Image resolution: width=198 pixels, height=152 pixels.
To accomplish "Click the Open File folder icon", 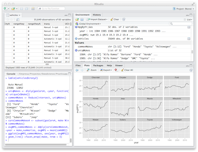I will point(13,9).
